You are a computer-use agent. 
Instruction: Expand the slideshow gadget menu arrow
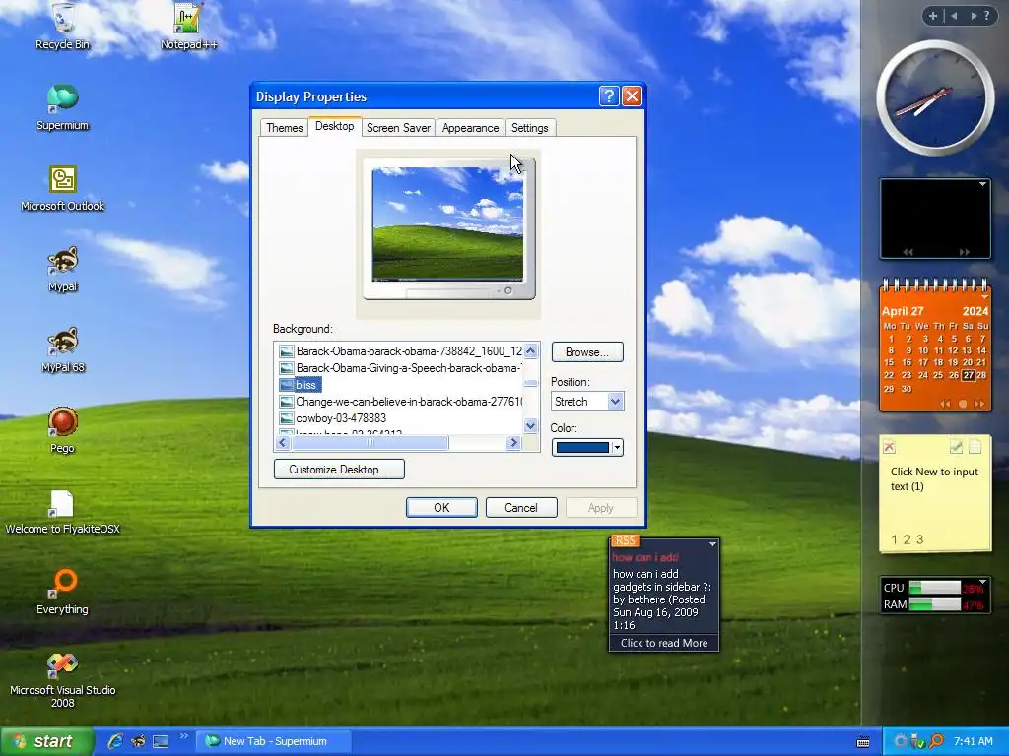[x=982, y=184]
